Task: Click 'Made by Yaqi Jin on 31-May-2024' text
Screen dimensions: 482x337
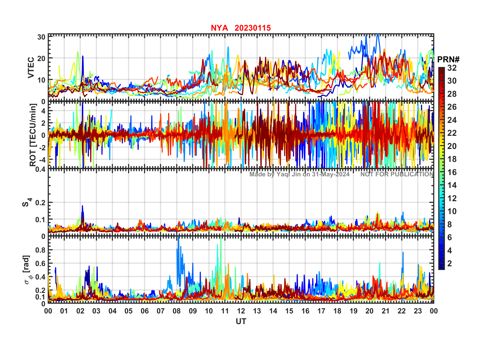Action: click(x=299, y=174)
